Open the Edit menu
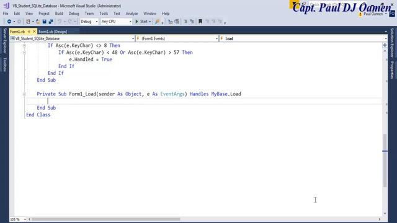The height and width of the screenshot is (223, 397). 17,14
